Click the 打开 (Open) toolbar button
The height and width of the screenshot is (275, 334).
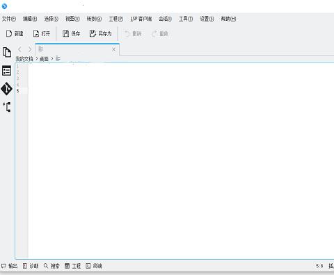click(42, 33)
